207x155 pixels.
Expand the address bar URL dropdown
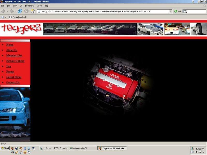pyautogui.click(x=171, y=11)
